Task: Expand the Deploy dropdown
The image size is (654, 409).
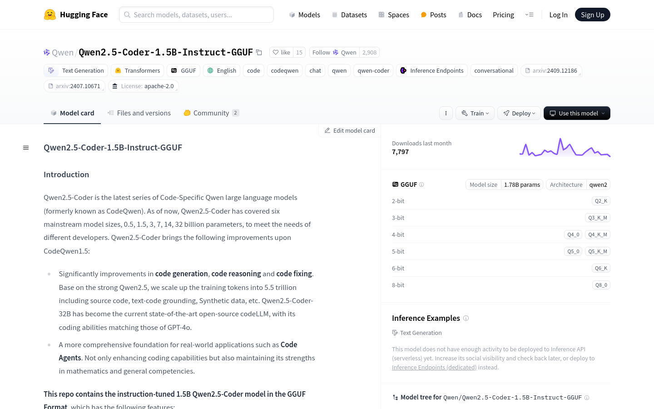Action: (519, 113)
